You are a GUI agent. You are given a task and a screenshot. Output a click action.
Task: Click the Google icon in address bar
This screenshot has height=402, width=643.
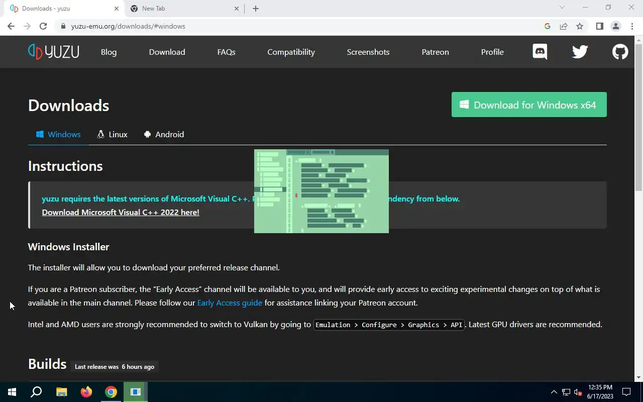coord(548,26)
